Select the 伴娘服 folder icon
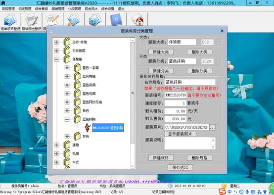274x195 pixels. coord(67,59)
